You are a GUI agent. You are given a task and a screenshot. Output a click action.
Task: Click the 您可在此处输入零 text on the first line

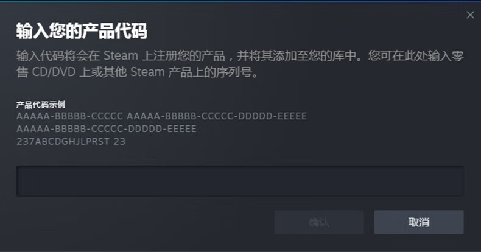pos(416,56)
